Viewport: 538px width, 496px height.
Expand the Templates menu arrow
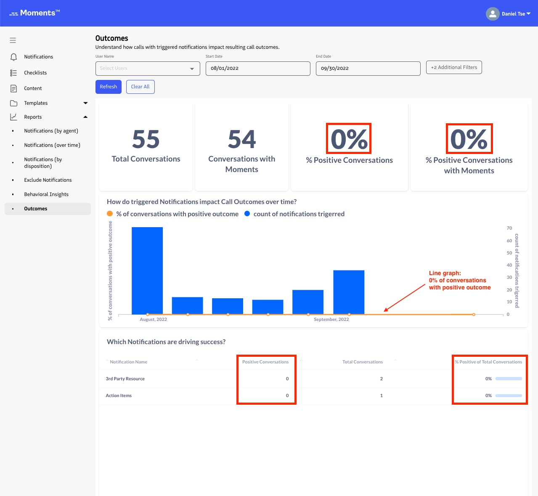[x=85, y=103]
